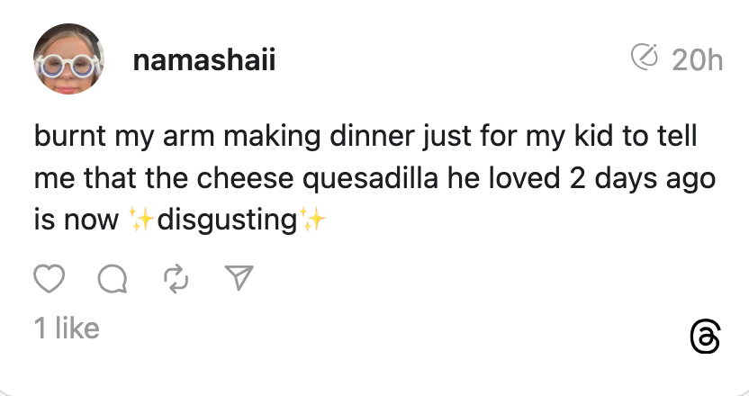Click the sparkle emoji after "disgusting"
Viewport: 749px width, 396px height.
(312, 219)
